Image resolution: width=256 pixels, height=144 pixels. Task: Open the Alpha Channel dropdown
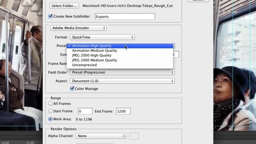(101, 136)
